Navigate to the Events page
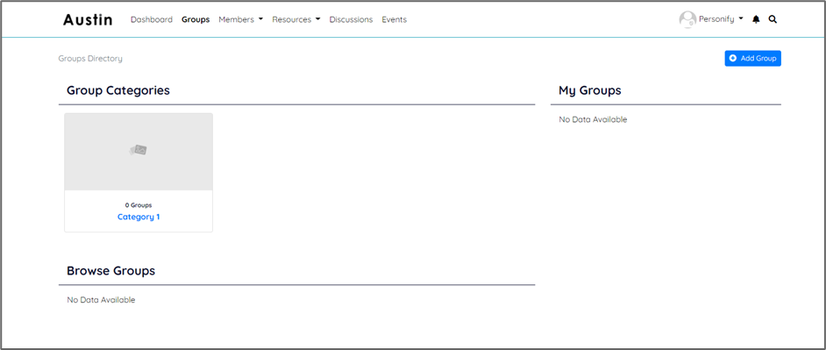The height and width of the screenshot is (350, 826). coord(394,19)
